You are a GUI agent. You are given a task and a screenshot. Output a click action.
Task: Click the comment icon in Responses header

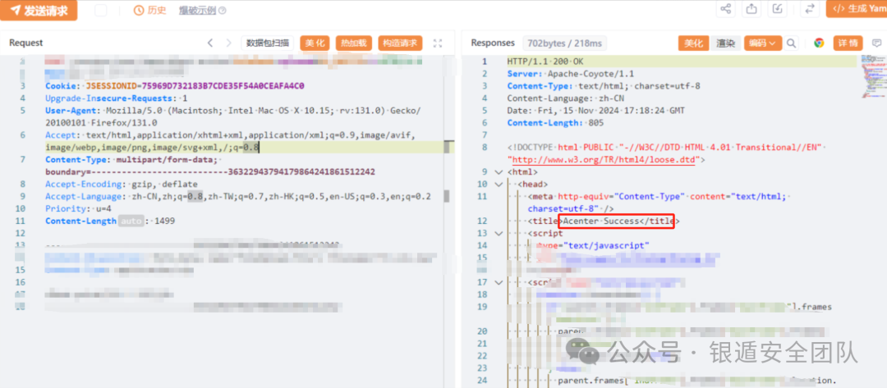click(x=877, y=43)
